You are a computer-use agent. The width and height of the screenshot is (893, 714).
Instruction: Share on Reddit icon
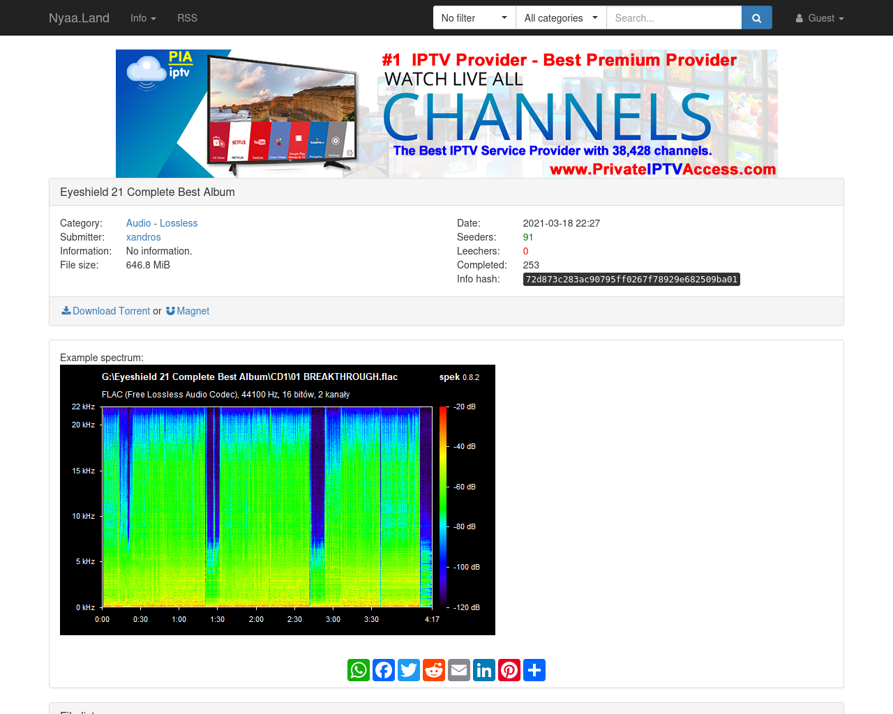tap(434, 670)
